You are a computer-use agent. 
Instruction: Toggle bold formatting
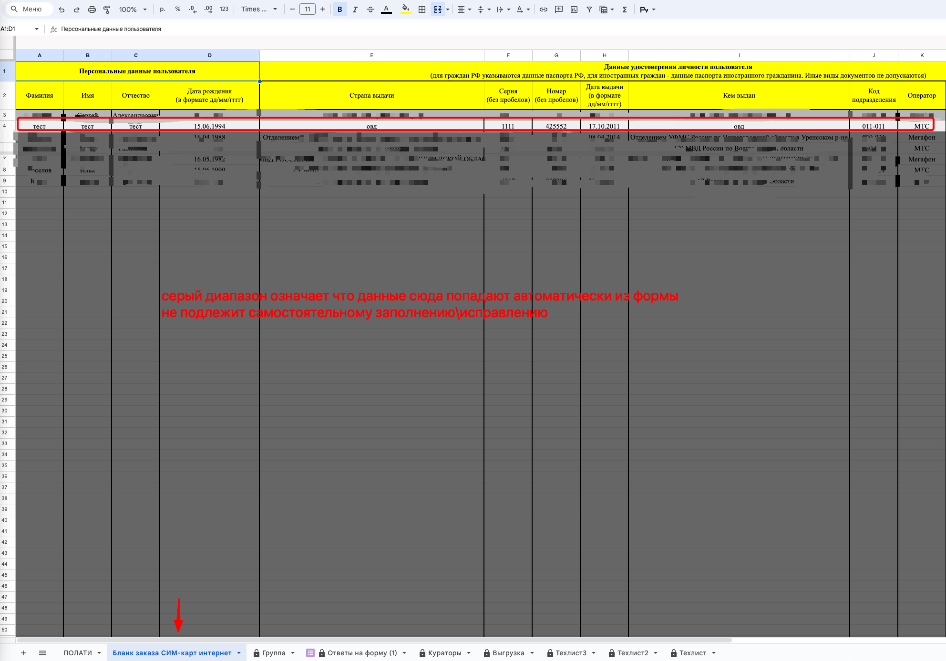tap(339, 10)
